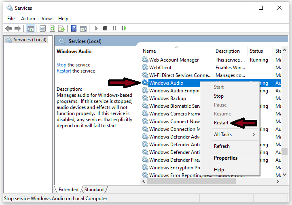Screen dimensions: 292x205
Task: Click the Export List toolbar icon
Action: [61, 28]
